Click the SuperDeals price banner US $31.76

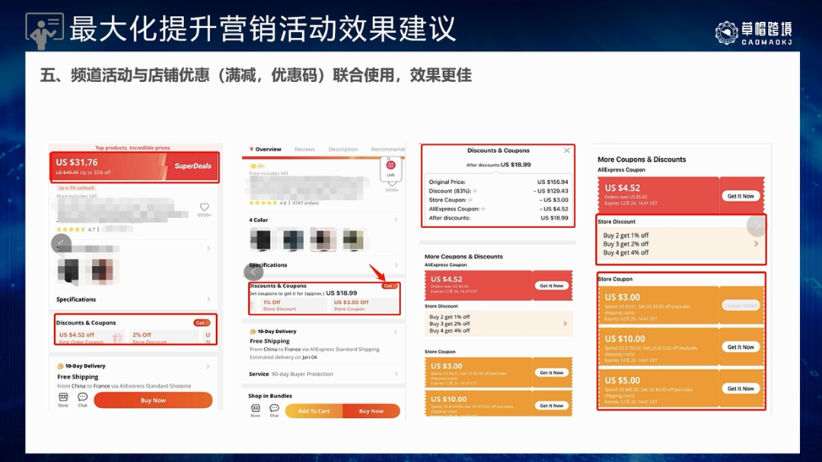(135, 167)
